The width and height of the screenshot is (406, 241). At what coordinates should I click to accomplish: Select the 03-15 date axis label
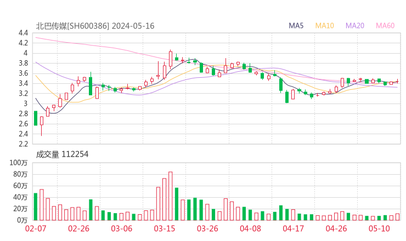165,228
